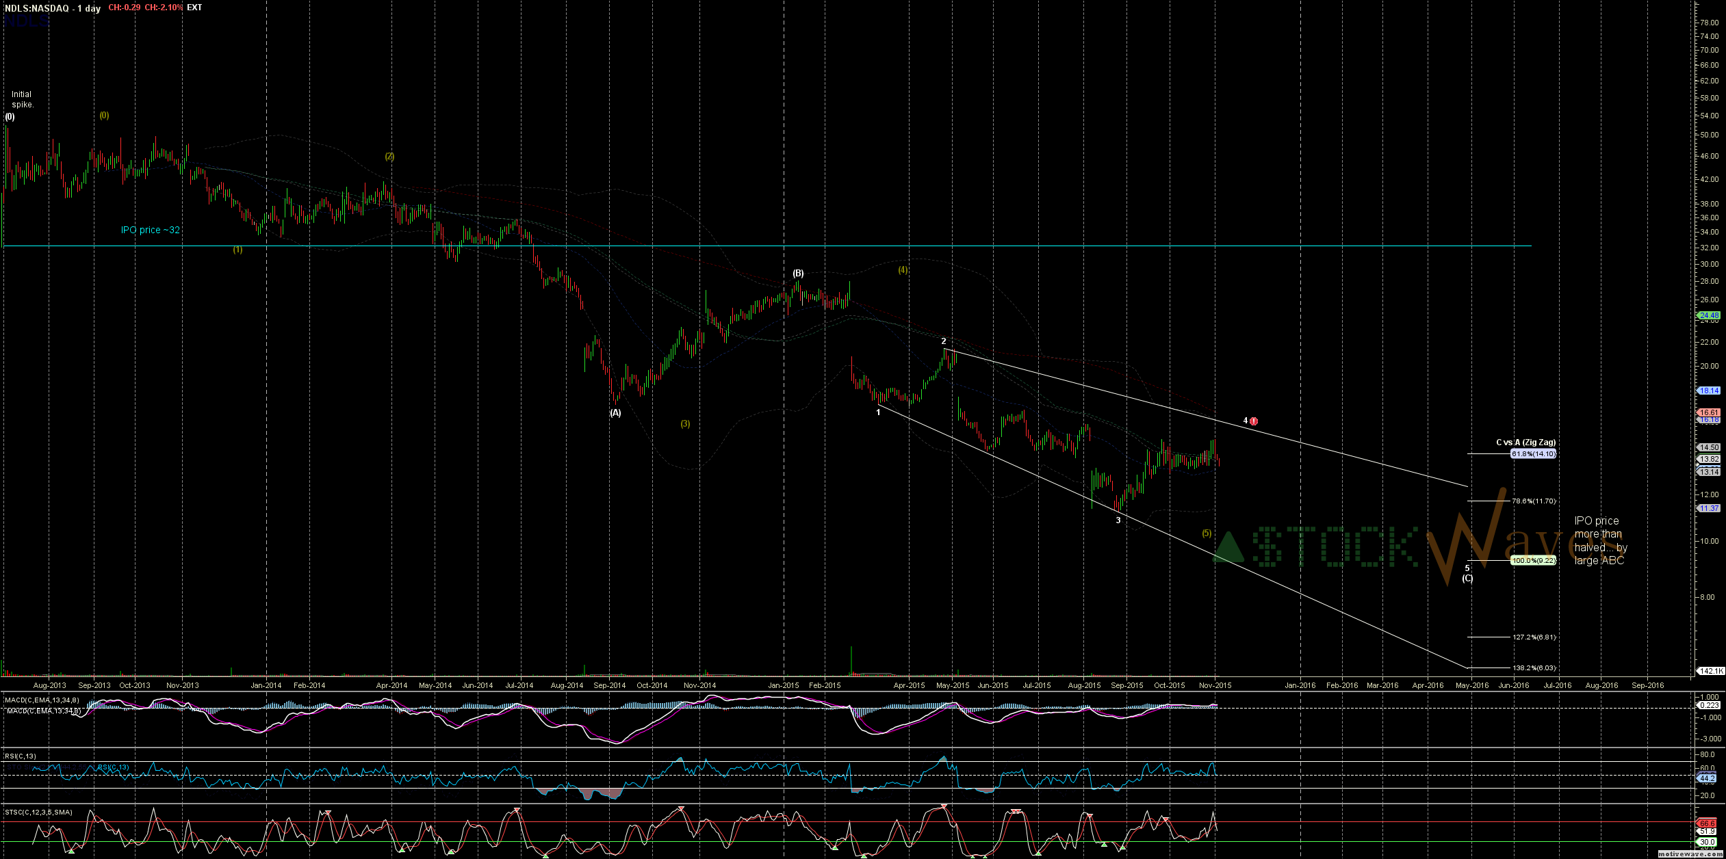Select the olive (4) wave label
The width and height of the screenshot is (1726, 859).
pyautogui.click(x=903, y=270)
